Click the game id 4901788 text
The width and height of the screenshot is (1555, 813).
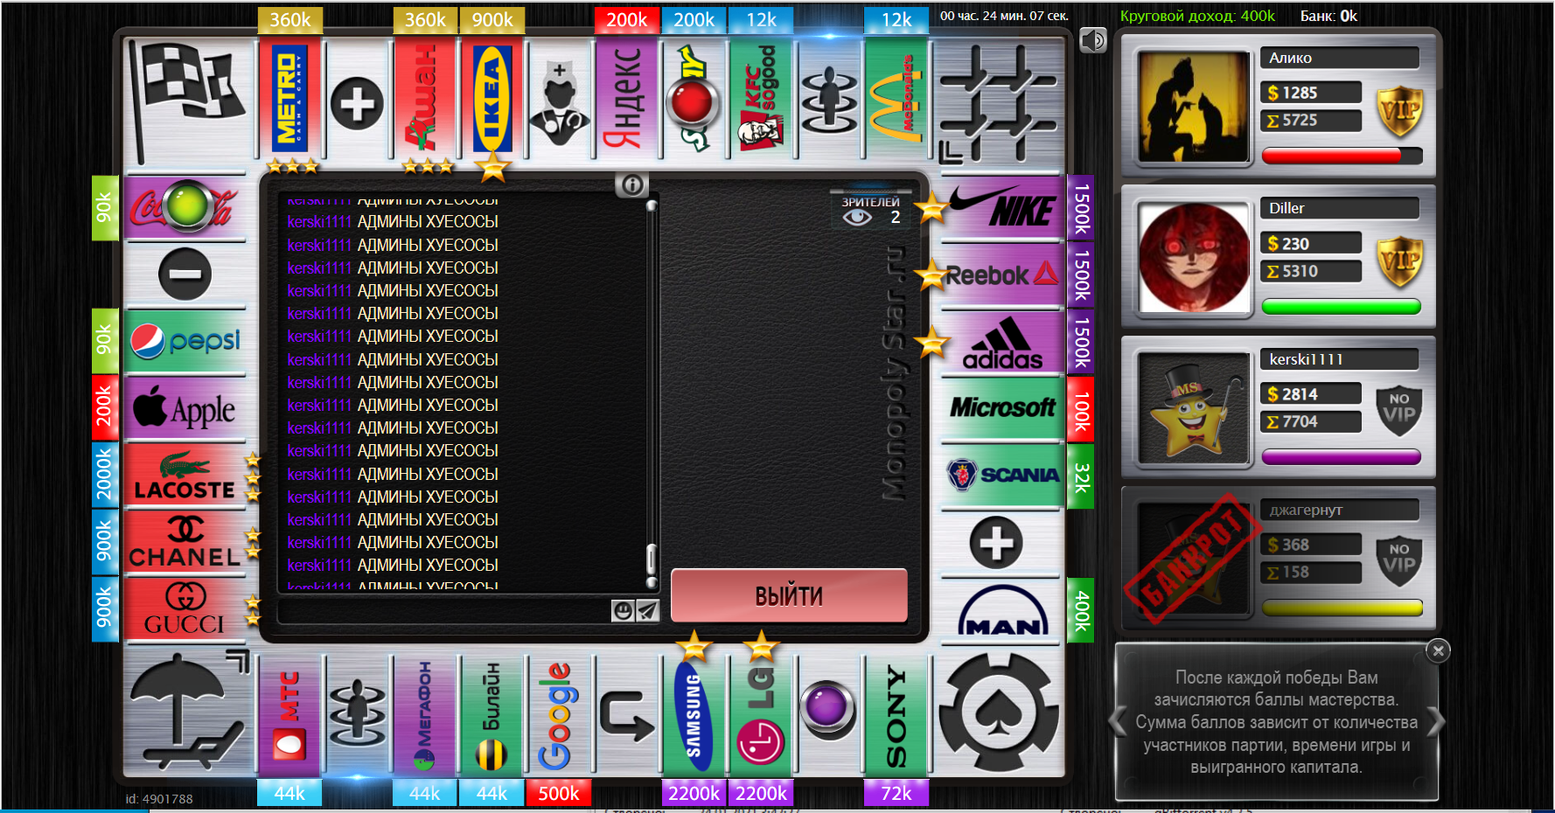159,799
